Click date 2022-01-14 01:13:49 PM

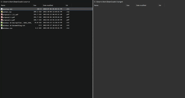point(52,20)
